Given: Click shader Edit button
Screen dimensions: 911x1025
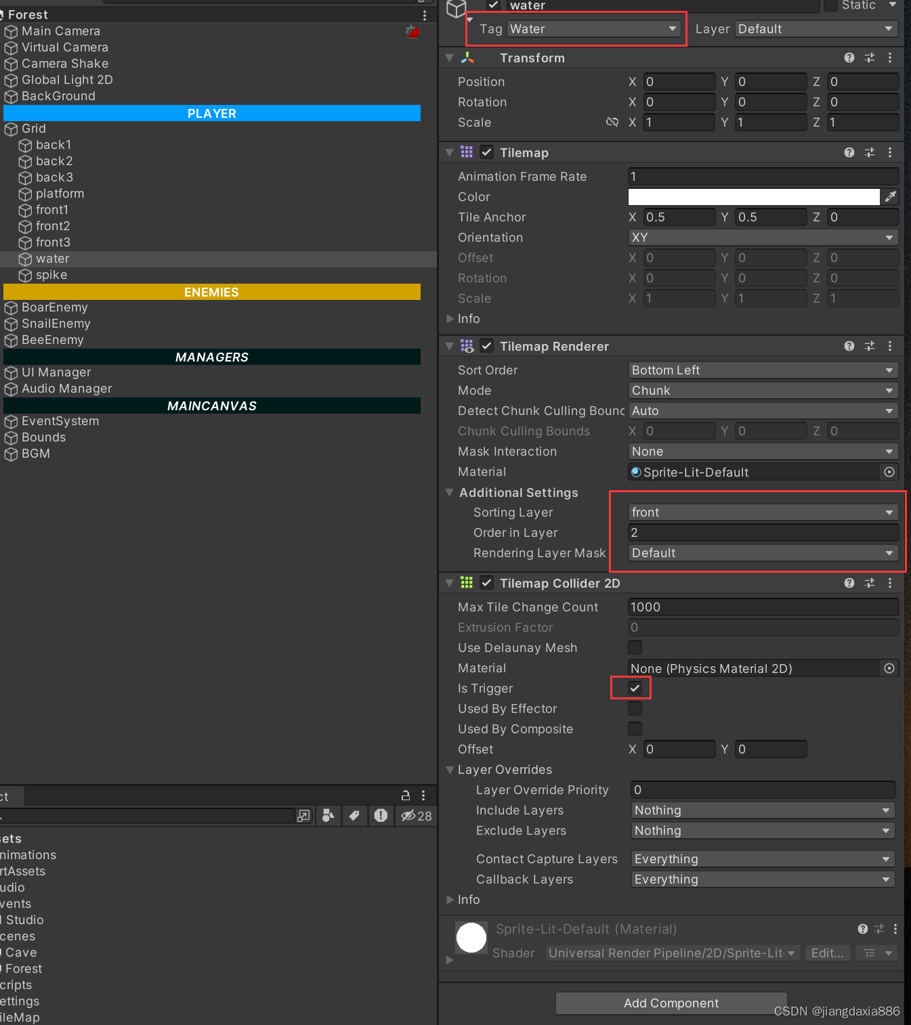Looking at the screenshot, I should click(827, 953).
